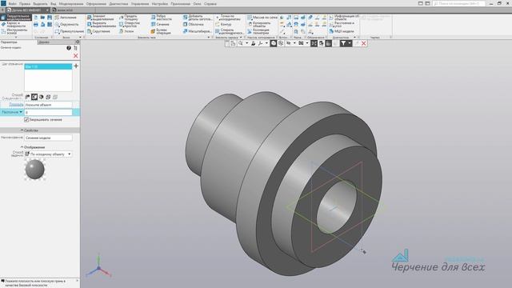Select Твердотельное моделирование toolset
The width and height of the screenshot is (512, 288).
(x=16, y=18)
